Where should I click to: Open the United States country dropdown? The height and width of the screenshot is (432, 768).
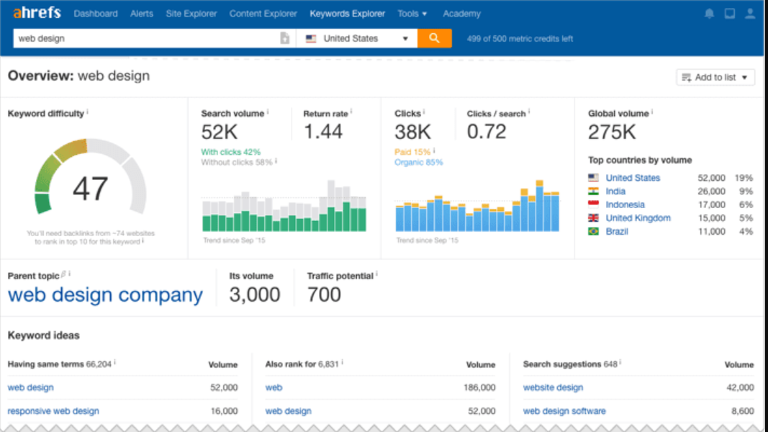tap(357, 39)
